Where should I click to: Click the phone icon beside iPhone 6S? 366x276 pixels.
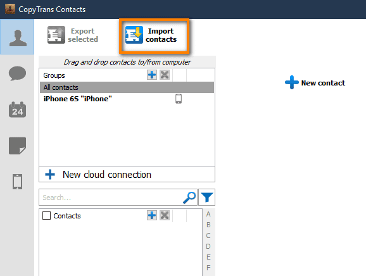click(179, 99)
